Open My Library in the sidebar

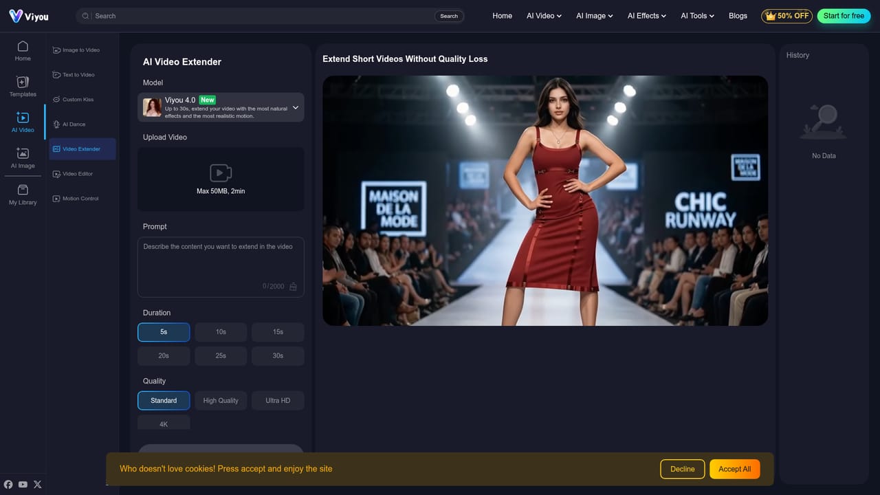point(23,194)
